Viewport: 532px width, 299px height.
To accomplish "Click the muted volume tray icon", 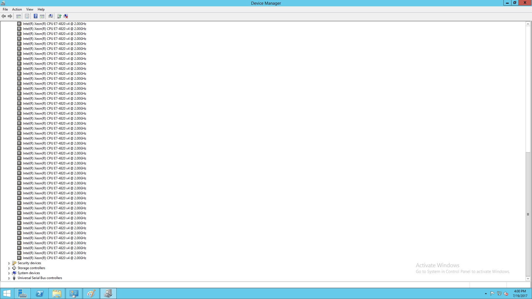I will click(506, 293).
